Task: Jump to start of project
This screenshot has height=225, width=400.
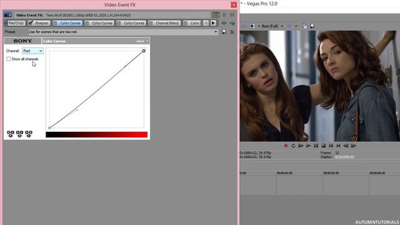Action: tap(331, 146)
